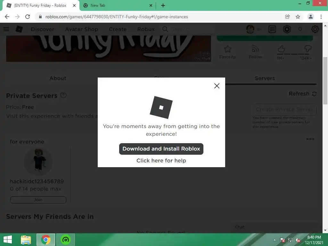Screen dimensions: 328x246
Task: Click the share page icon in address bar
Action: coord(287,17)
